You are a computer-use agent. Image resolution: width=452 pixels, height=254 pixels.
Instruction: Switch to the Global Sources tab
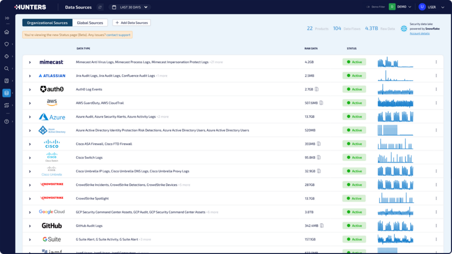90,23
